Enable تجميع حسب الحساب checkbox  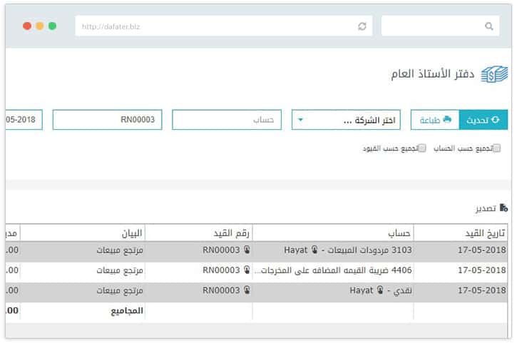click(496, 148)
